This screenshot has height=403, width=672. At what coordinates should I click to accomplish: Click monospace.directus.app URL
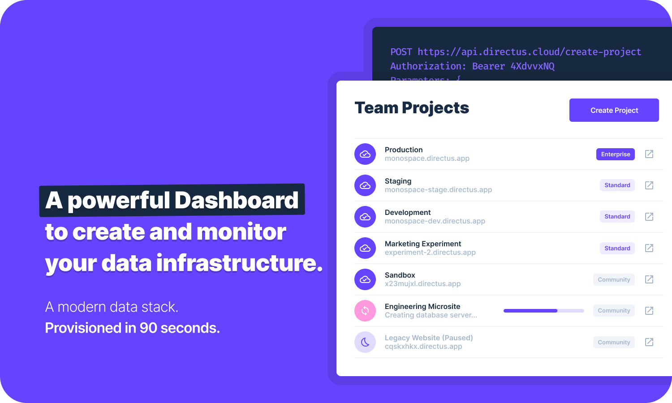point(427,159)
